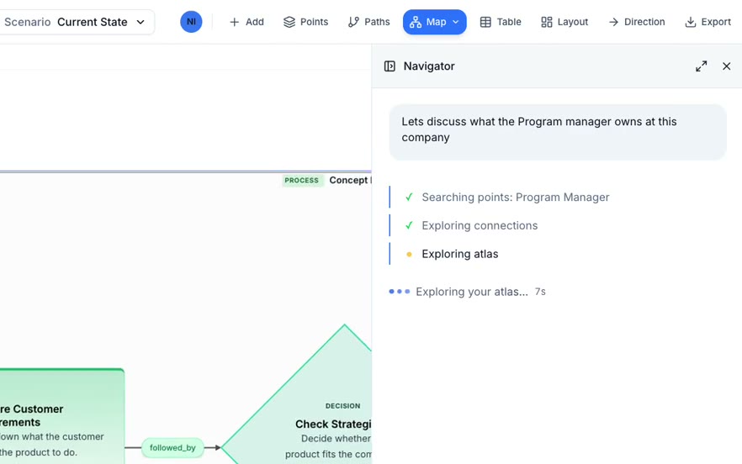Viewport: 742px width, 464px height.
Task: Collapse the Navigator panel sidebar icon
Action: (x=390, y=66)
